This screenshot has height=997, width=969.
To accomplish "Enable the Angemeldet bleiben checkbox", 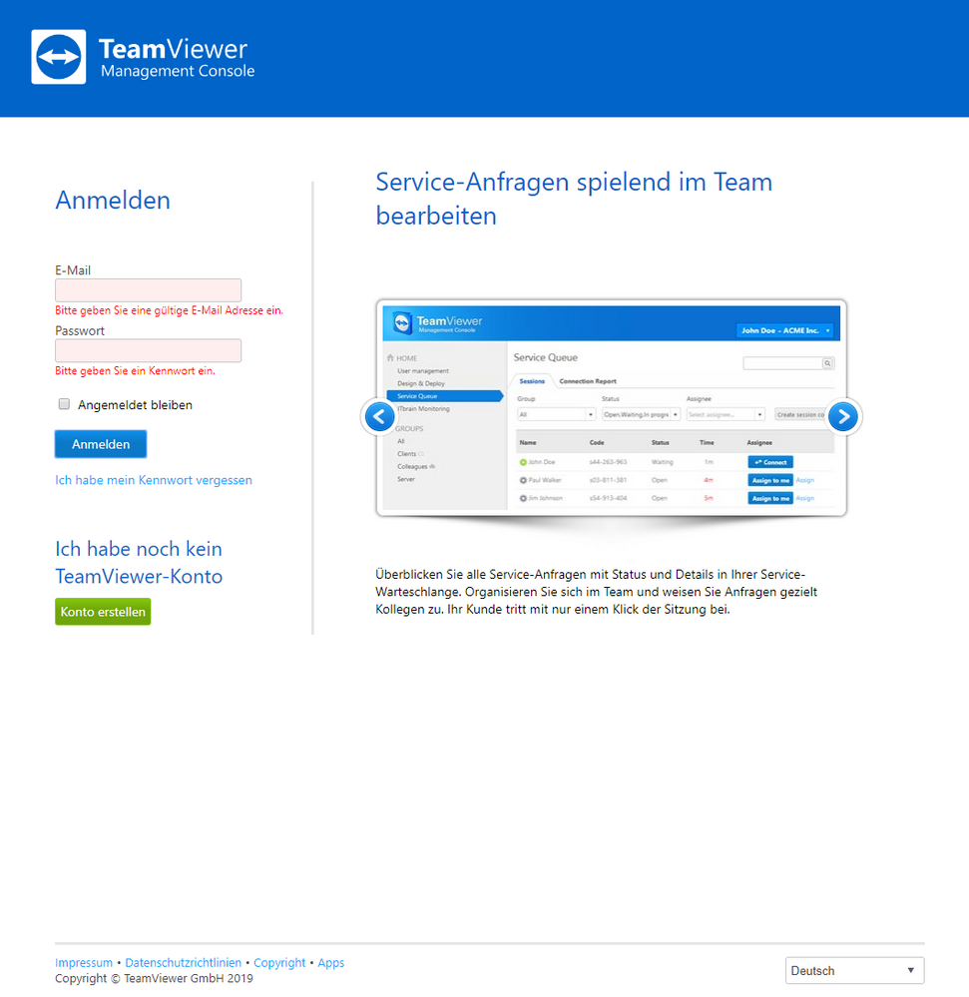I will click(x=64, y=404).
